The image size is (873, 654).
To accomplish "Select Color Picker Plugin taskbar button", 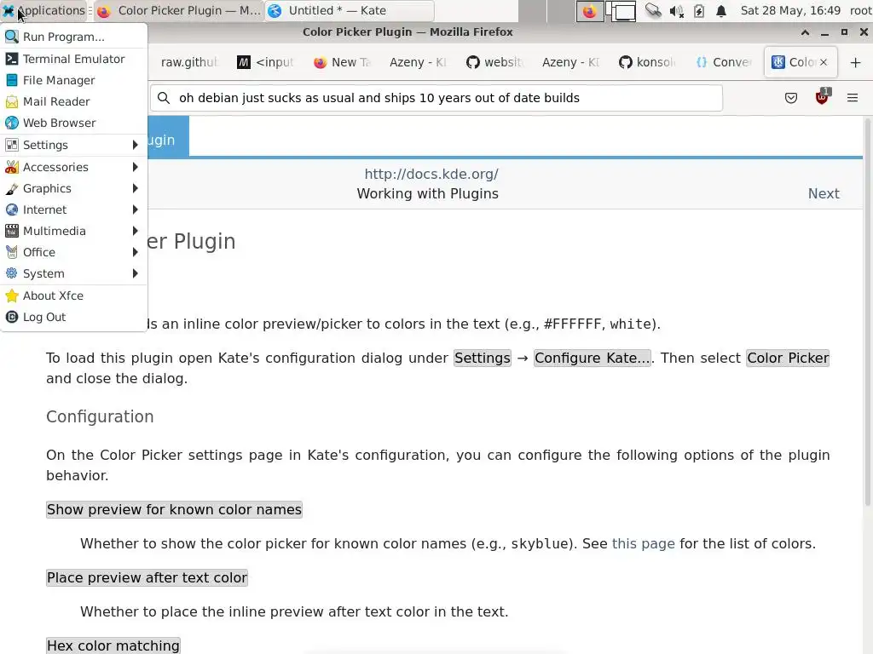I will coord(178,11).
